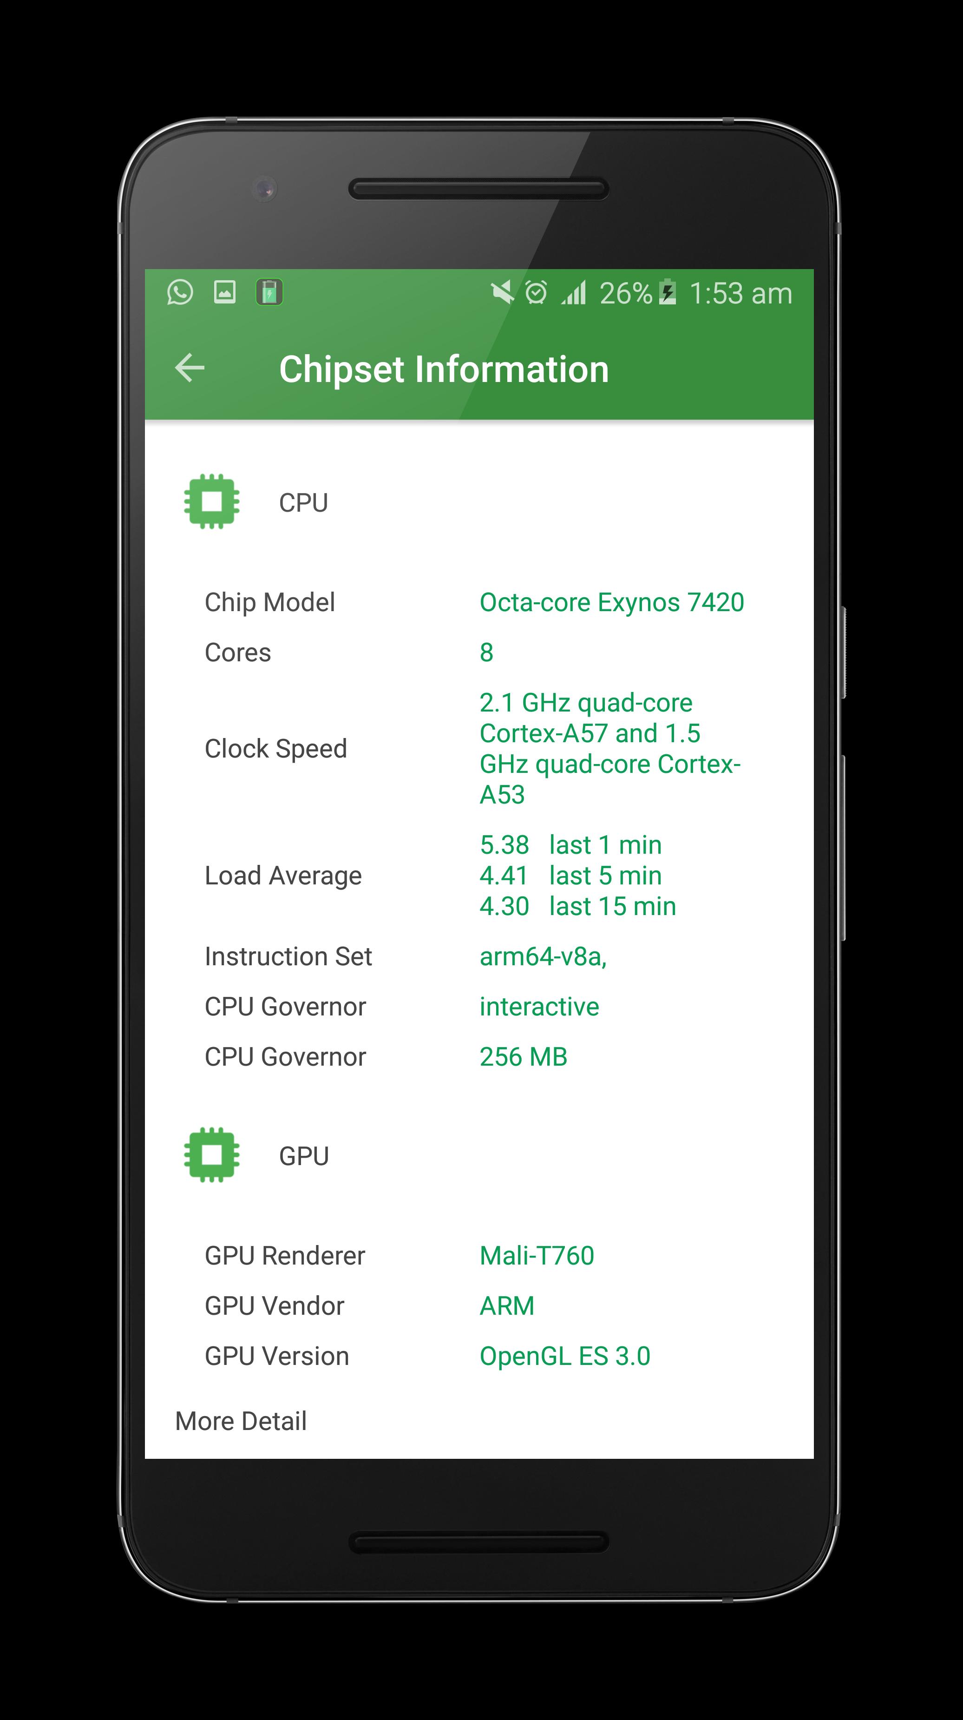Viewport: 963px width, 1720px height.
Task: Tap the back arrow icon
Action: [192, 368]
